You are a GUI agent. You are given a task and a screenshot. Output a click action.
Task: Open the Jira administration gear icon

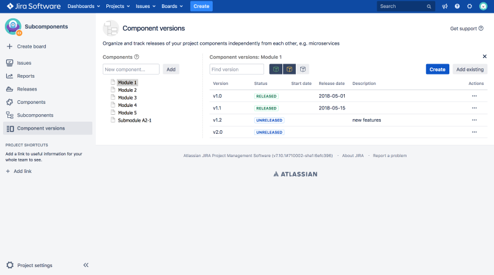[470, 6]
